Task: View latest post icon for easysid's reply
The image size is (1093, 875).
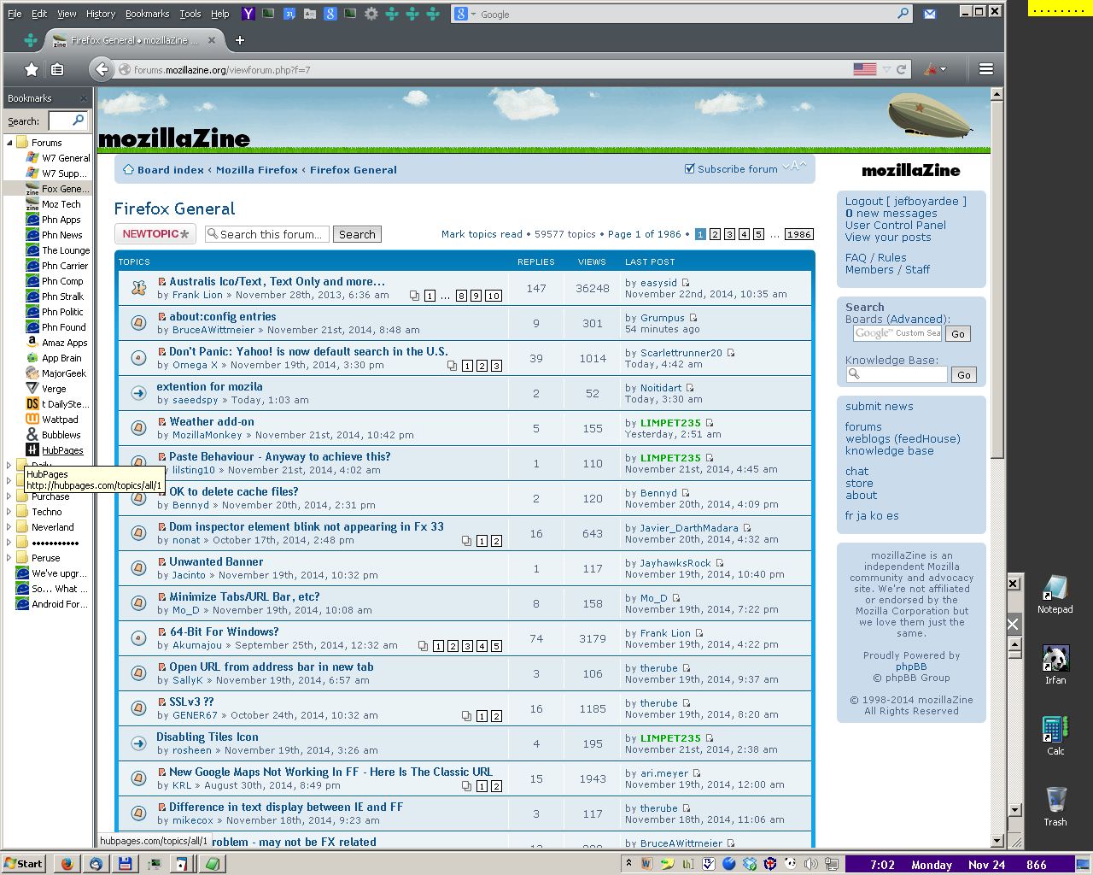Action: click(x=685, y=283)
